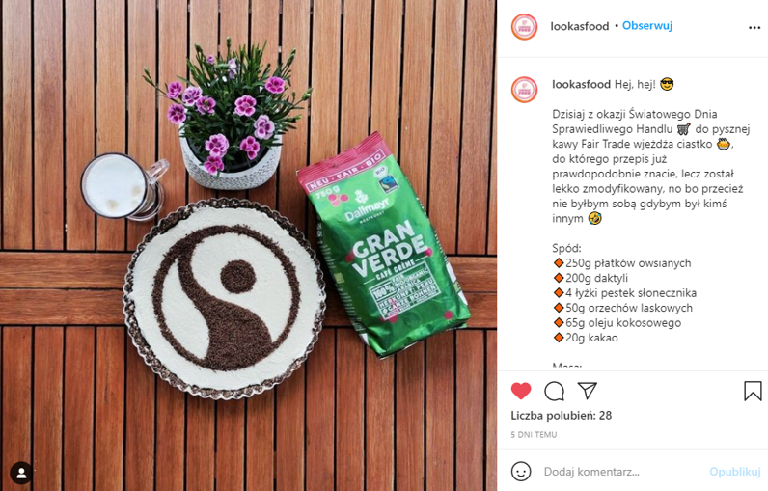Click the Obserwuj follow link
Image resolution: width=768 pixels, height=491 pixels.
(647, 25)
